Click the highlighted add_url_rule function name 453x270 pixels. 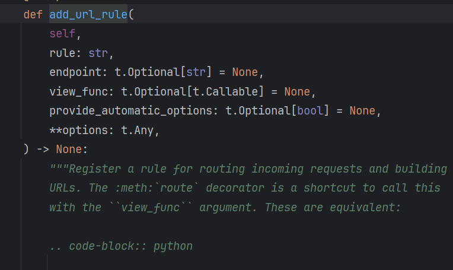(88, 14)
